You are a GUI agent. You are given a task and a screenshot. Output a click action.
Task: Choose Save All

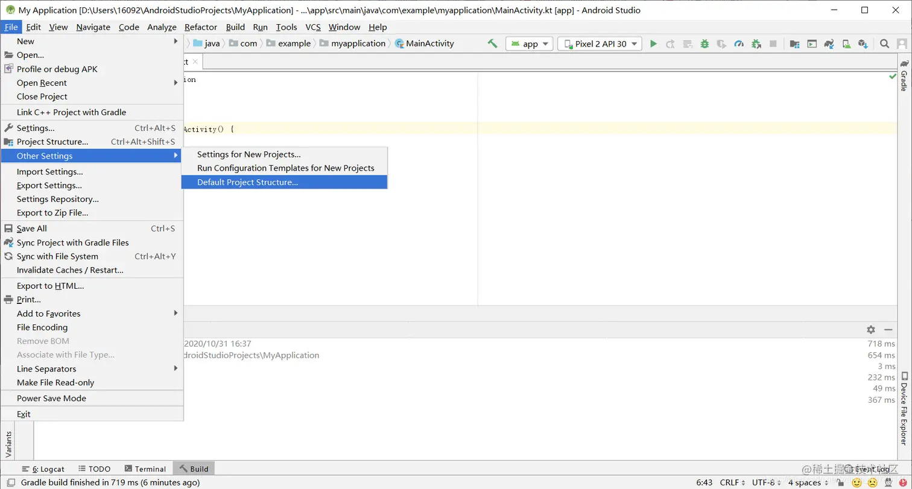91,229
